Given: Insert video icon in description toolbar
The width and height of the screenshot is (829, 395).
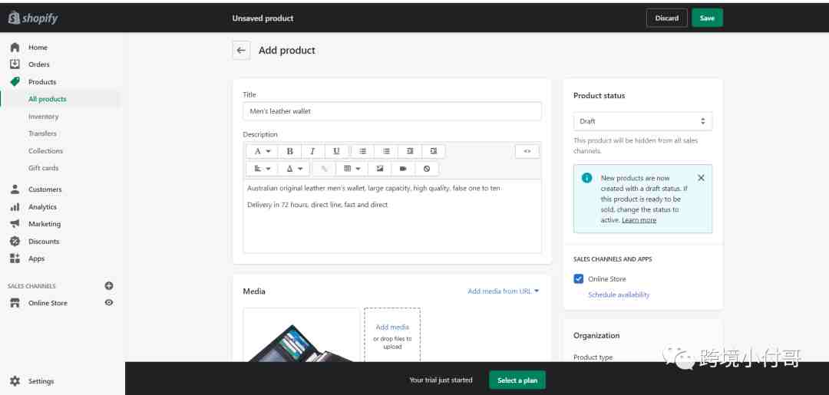Looking at the screenshot, I should coord(403,169).
